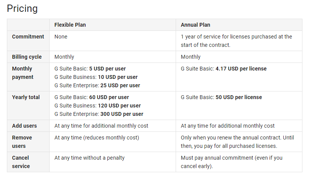Select the Annual Plan column header
The width and height of the screenshot is (312, 181).
[x=196, y=25]
